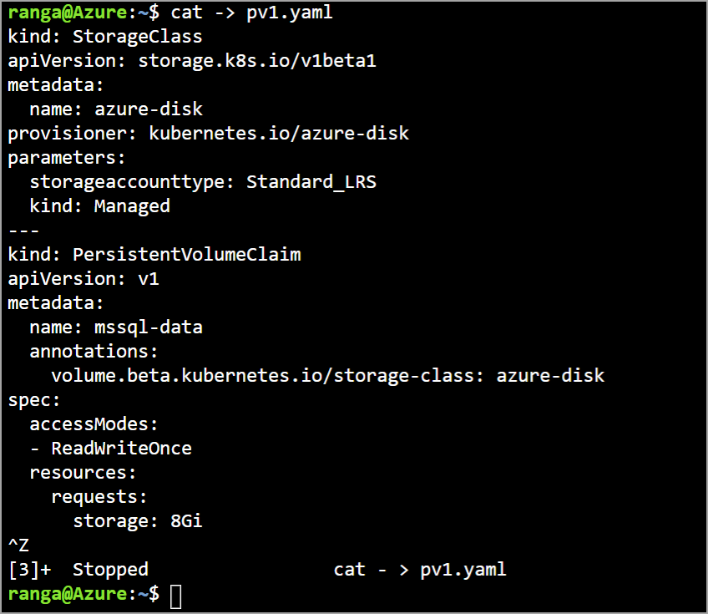Click the 'cat -> pv1.yaml' command on the first line
The image size is (708, 614).
coord(251,13)
